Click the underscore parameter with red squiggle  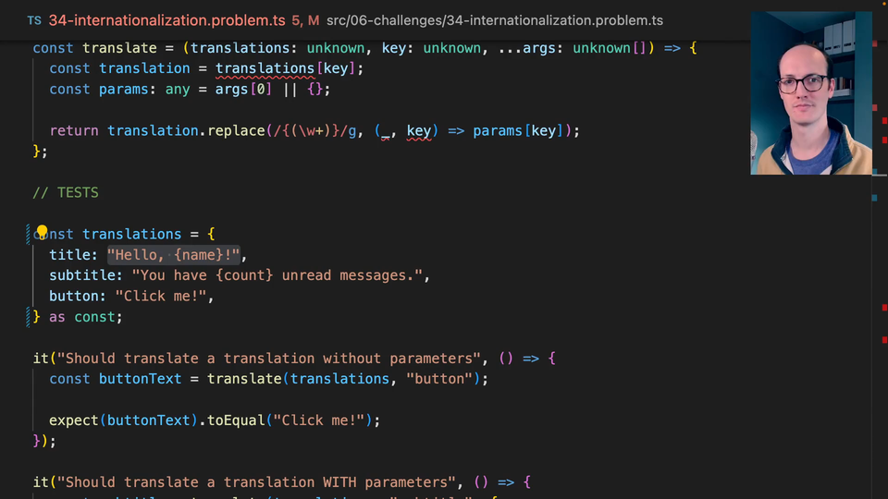coord(386,132)
